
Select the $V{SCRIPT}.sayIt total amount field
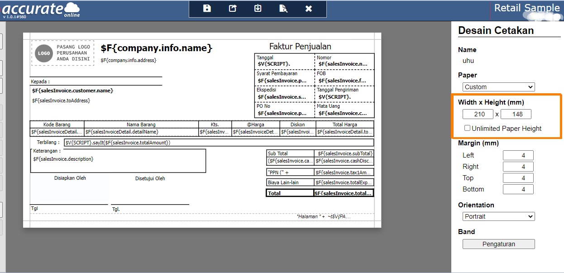click(x=219, y=143)
